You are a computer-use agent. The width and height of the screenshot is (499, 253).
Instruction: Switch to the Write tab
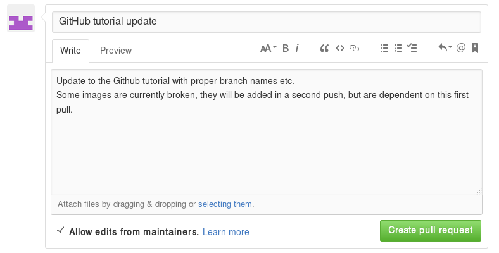(70, 51)
